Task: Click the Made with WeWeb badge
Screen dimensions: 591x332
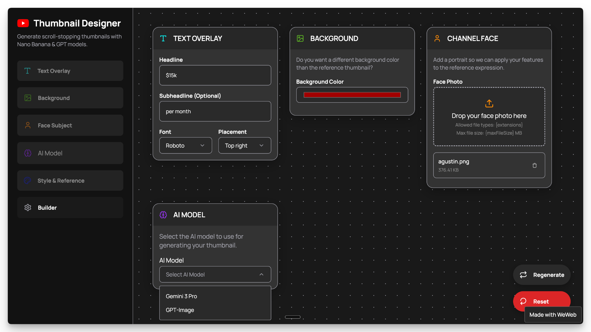Action: [x=553, y=315]
